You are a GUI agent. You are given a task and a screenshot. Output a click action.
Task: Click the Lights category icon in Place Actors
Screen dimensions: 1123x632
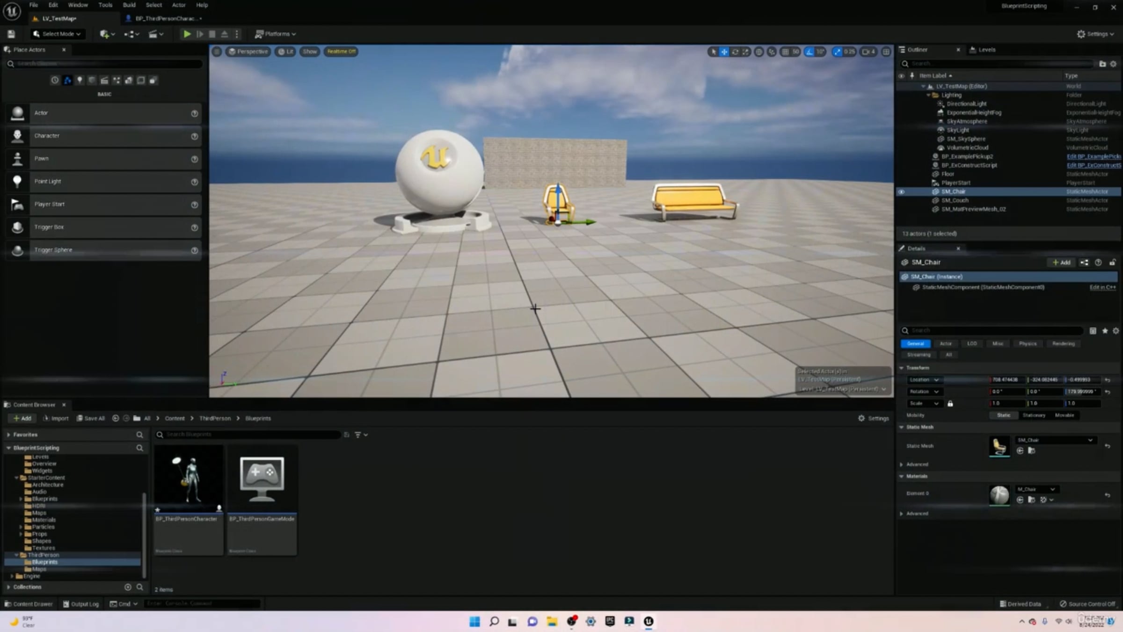(80, 81)
